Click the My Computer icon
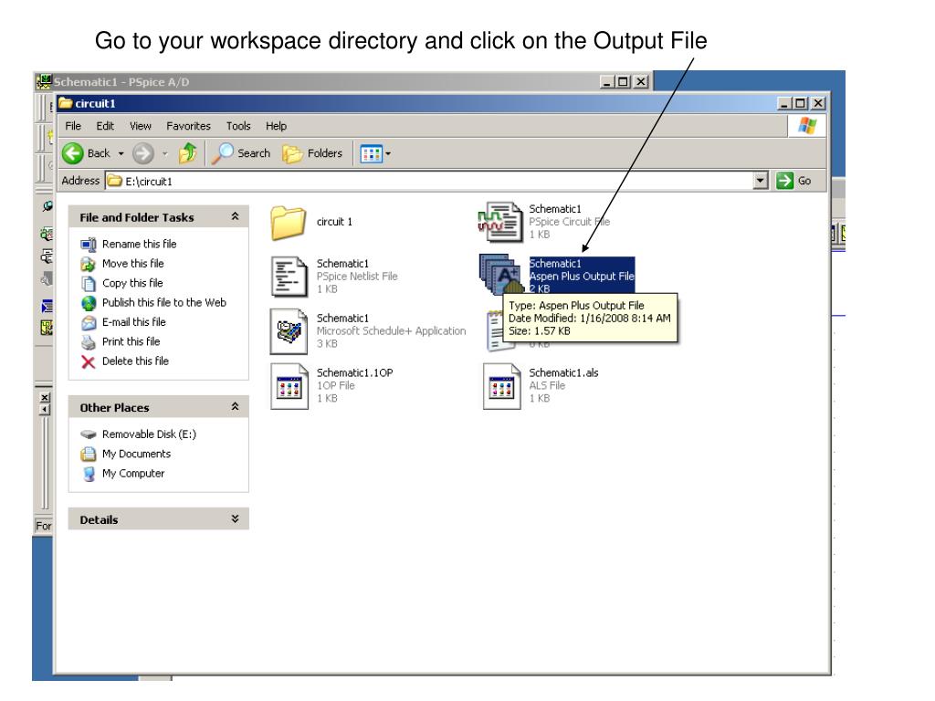This screenshot has width=935, height=701. 89,474
